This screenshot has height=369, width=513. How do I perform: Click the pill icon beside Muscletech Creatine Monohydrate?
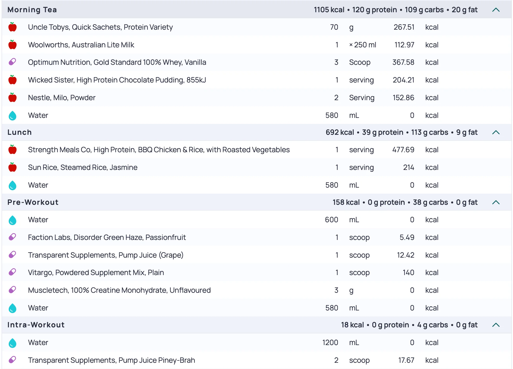coord(12,290)
